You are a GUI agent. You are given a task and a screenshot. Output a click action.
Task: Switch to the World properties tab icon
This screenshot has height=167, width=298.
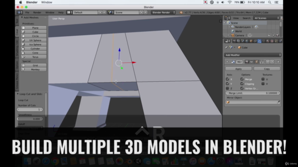pos(247,41)
